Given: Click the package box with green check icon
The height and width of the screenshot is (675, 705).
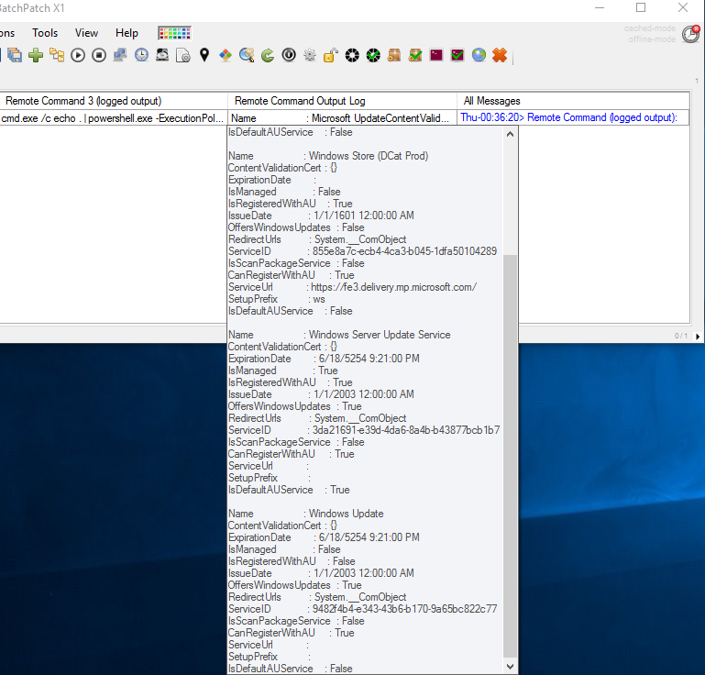Looking at the screenshot, I should (415, 55).
